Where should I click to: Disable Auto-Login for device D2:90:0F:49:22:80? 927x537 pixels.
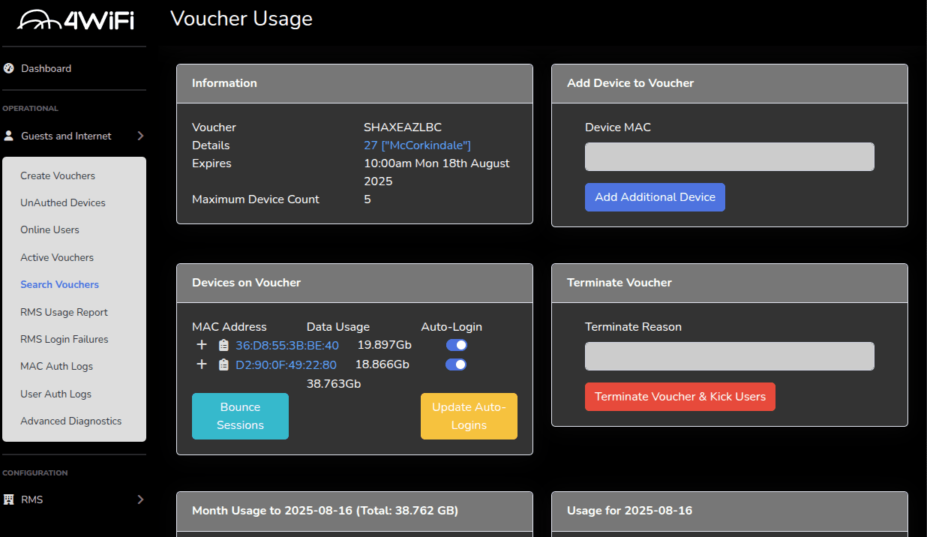[x=456, y=364]
